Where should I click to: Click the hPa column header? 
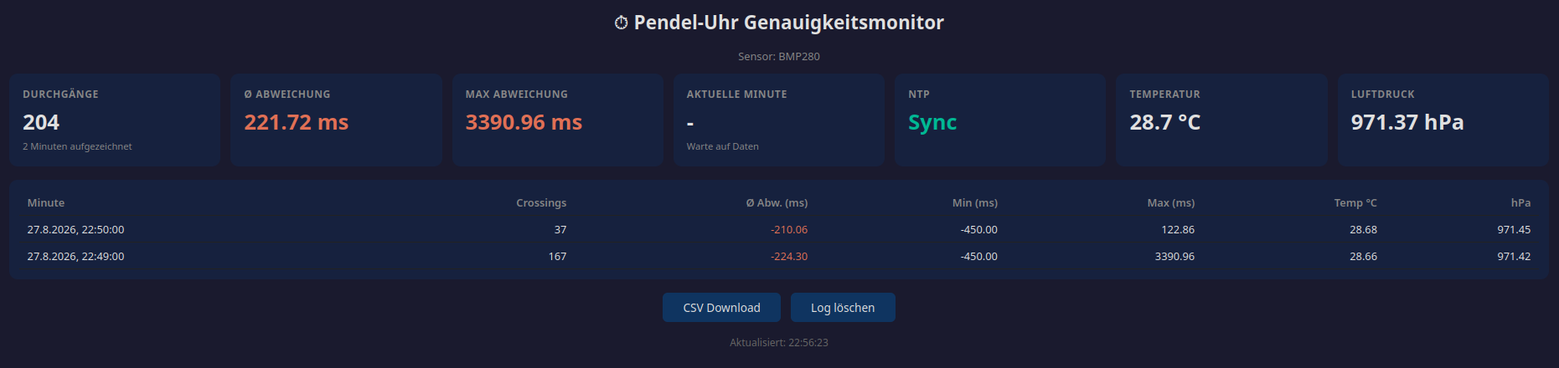click(x=1520, y=202)
